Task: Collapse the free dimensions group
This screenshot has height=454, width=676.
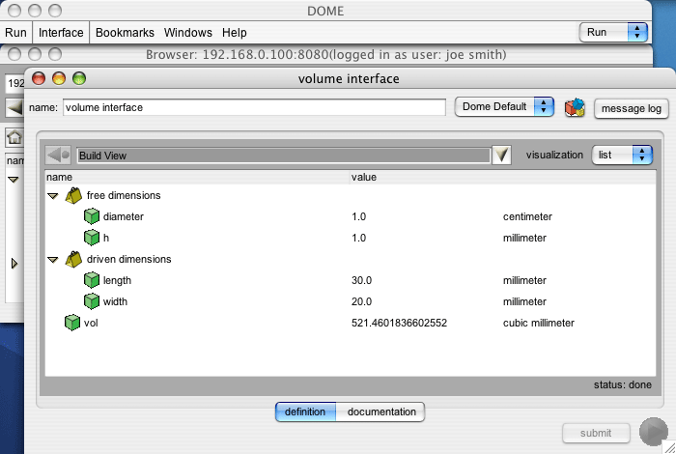Action: pos(52,196)
